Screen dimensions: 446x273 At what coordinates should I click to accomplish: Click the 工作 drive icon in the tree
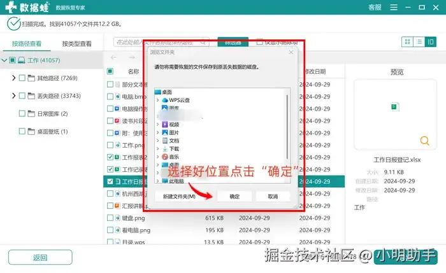[22, 60]
